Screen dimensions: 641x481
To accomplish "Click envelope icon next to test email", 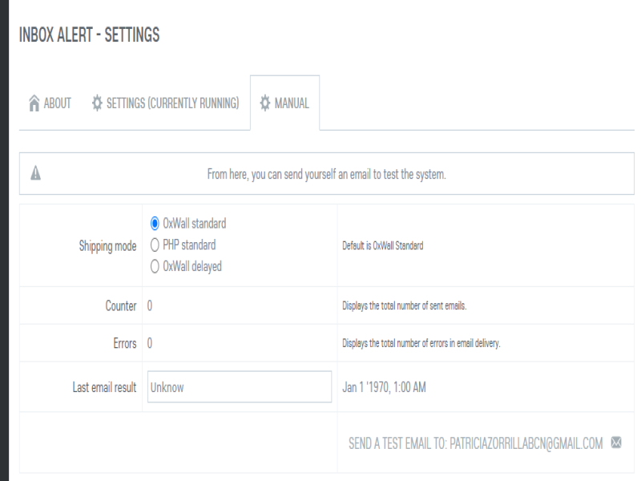I will (616, 443).
